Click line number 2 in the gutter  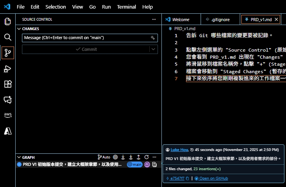176,43
